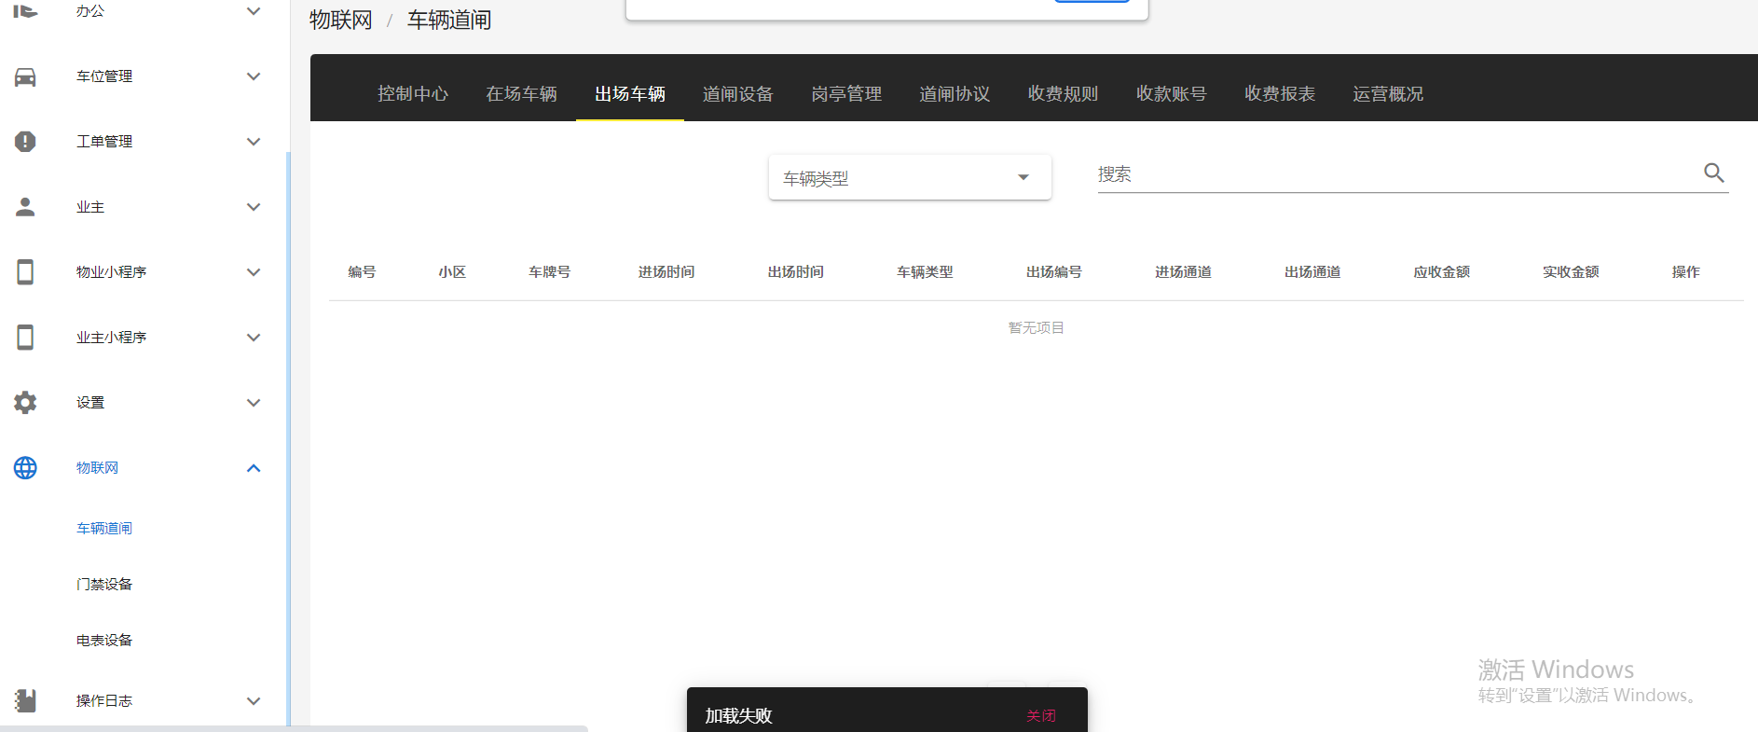Click the 车辆道闸 breadcrumb

tap(449, 20)
